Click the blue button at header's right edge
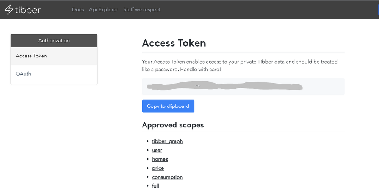The width and height of the screenshot is (379, 188). pos(378,9)
